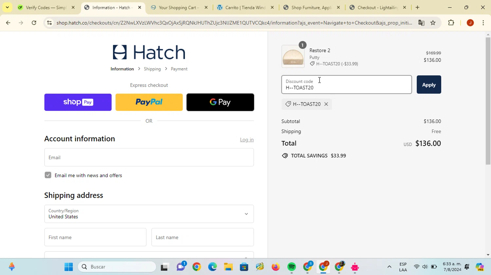The image size is (491, 275).
Task: Show hidden system tray icons
Action: click(x=389, y=267)
